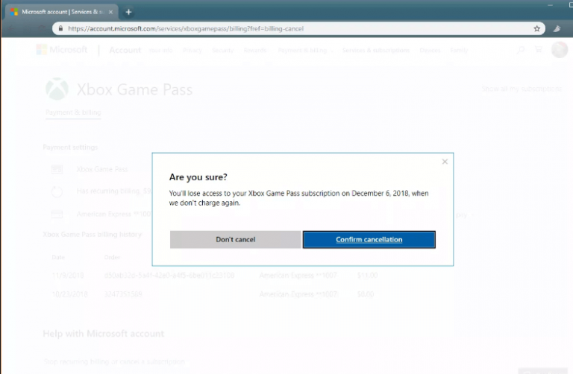The height and width of the screenshot is (374, 573).
Task: Open the profile avatar menu
Action: [x=560, y=50]
